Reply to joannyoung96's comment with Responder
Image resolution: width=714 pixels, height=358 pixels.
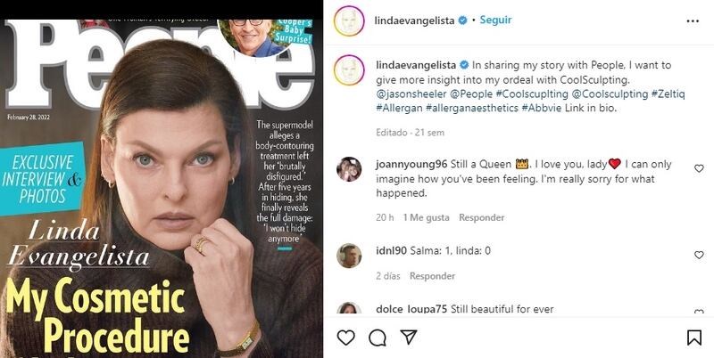coord(481,217)
